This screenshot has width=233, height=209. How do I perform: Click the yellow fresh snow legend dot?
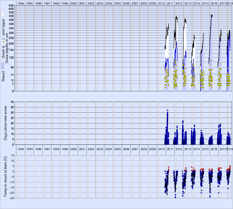click(x=3, y=39)
